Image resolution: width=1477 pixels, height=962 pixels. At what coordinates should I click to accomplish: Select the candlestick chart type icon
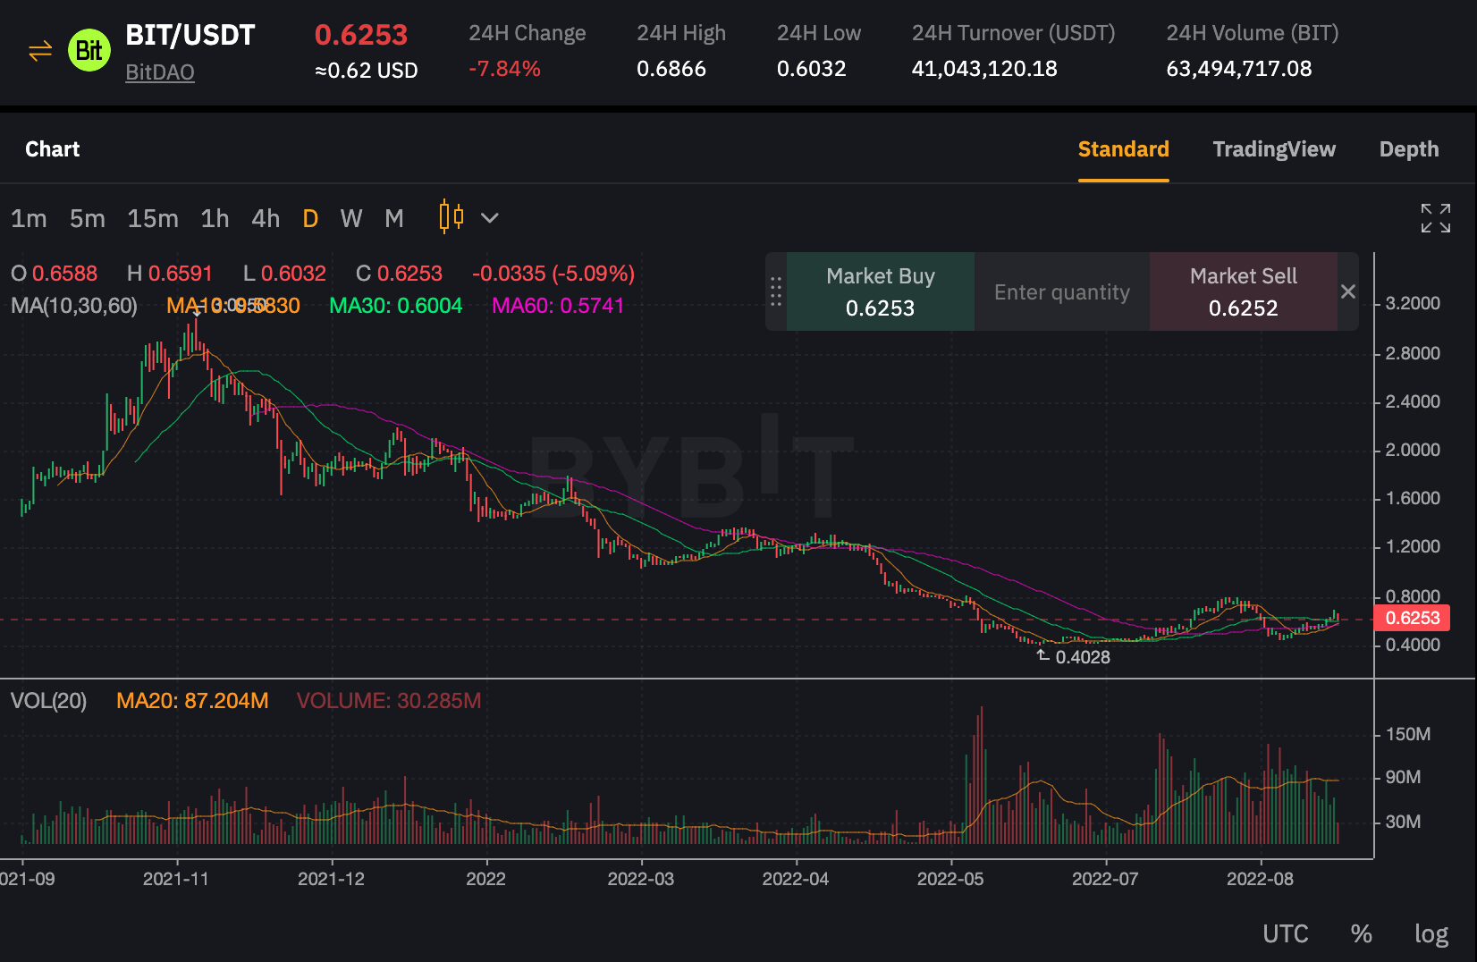452,217
